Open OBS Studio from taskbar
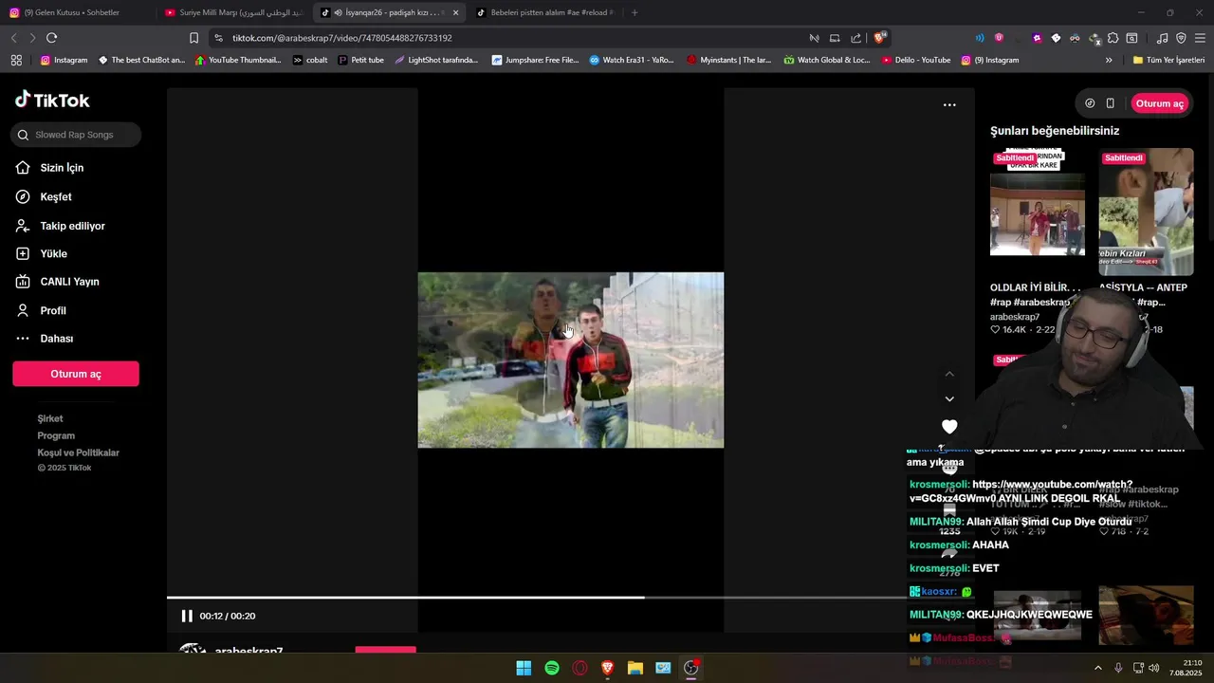Viewport: 1214px width, 683px height. click(691, 668)
